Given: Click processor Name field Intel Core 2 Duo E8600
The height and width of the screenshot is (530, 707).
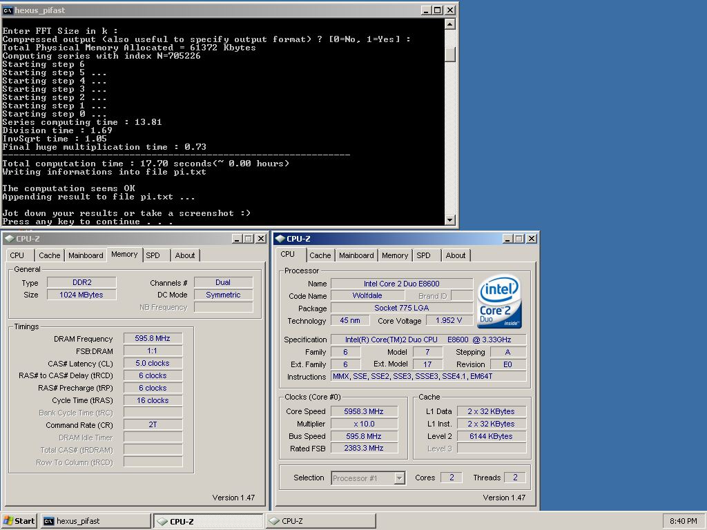Looking at the screenshot, I should [x=402, y=284].
